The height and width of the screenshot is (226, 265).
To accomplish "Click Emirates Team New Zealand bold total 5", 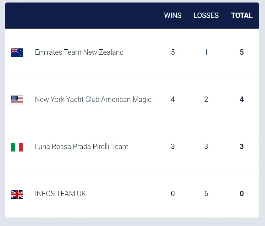I will [x=242, y=52].
